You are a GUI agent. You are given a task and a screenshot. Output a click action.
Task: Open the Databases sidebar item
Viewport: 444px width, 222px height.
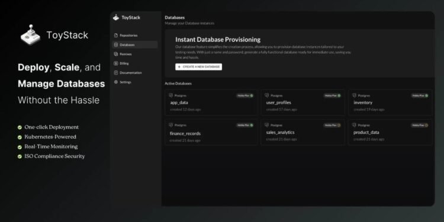[135, 45]
